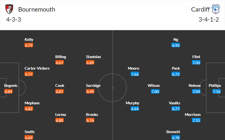The image size is (225, 140).
Task: Open player Carter-Vickers details
Action: point(37,68)
